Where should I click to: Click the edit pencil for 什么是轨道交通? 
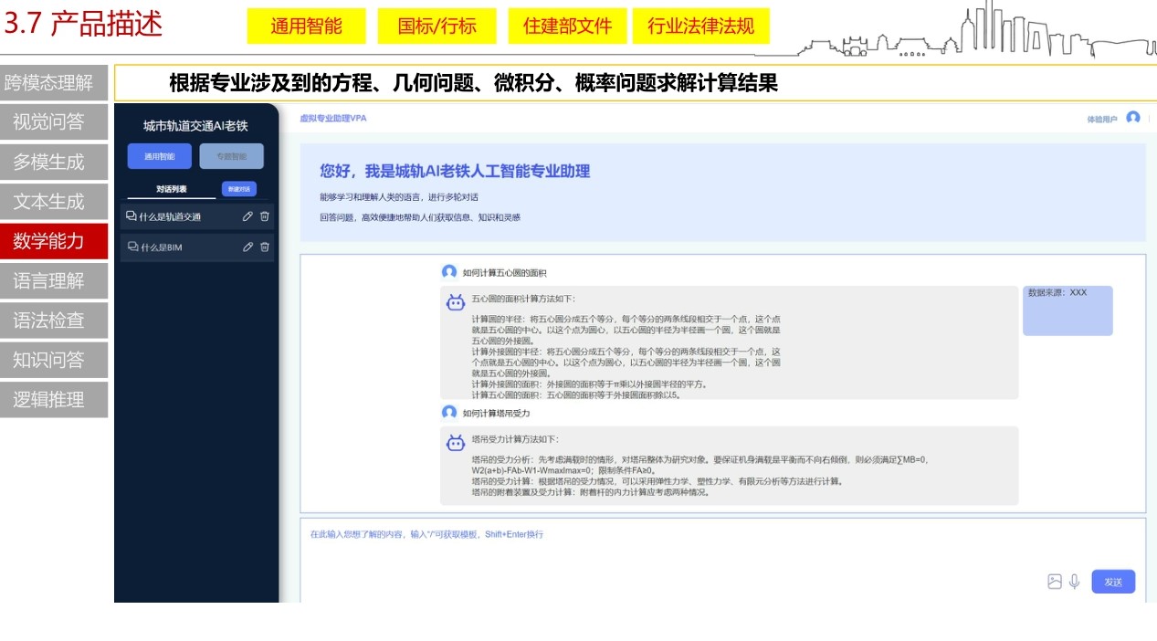[x=247, y=216]
